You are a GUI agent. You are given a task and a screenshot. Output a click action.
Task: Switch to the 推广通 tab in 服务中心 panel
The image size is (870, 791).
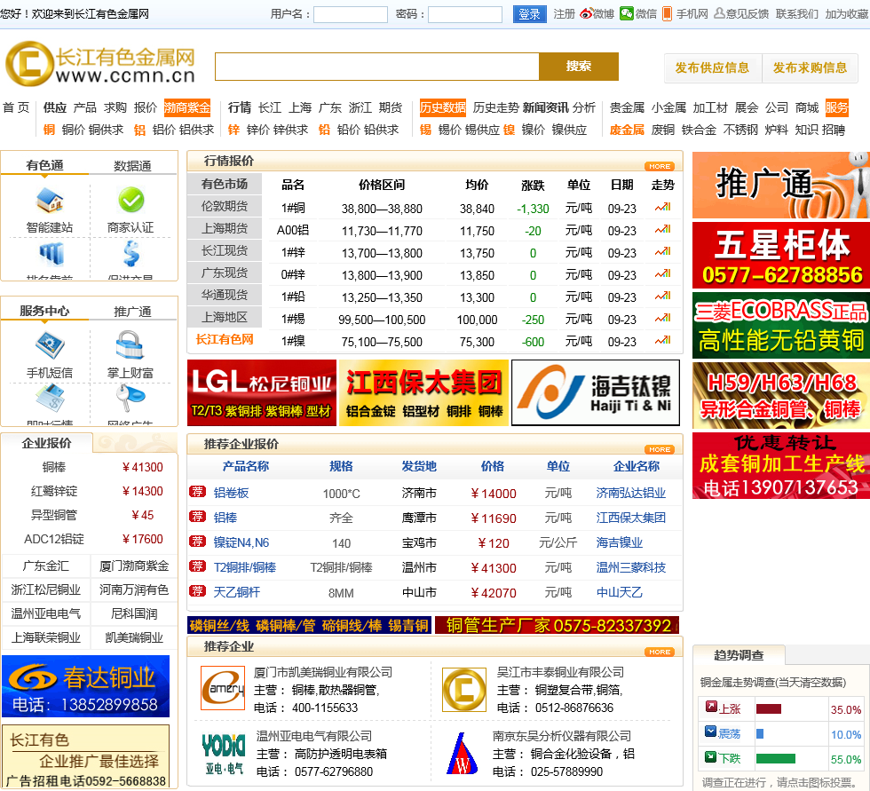pyautogui.click(x=132, y=312)
